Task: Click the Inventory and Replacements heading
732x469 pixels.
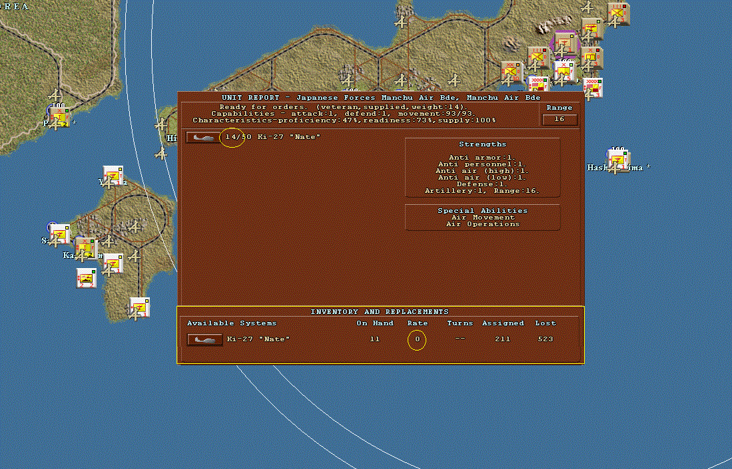Action: pos(380,312)
